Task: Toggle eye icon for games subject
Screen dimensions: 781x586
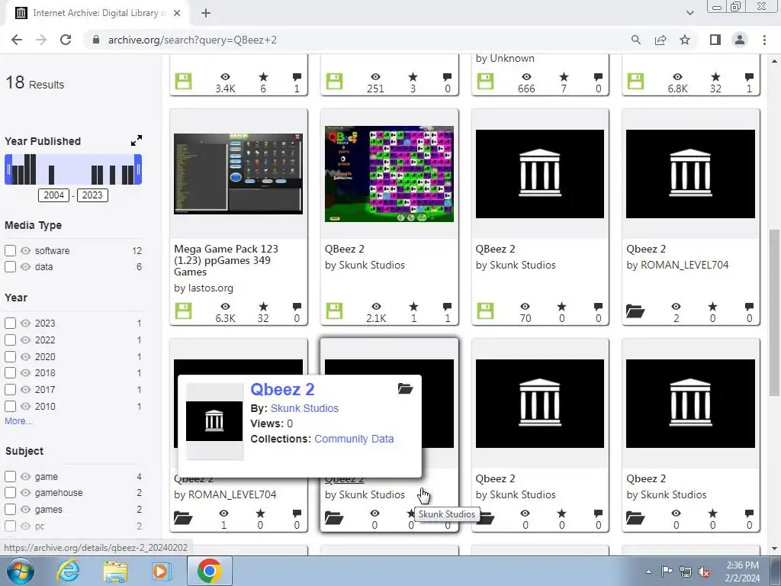Action: (25, 509)
